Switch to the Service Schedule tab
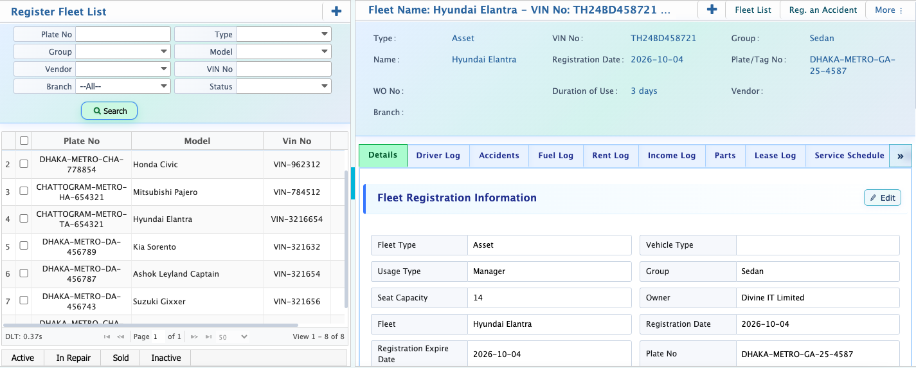Screen dimensions: 916x368 point(849,156)
